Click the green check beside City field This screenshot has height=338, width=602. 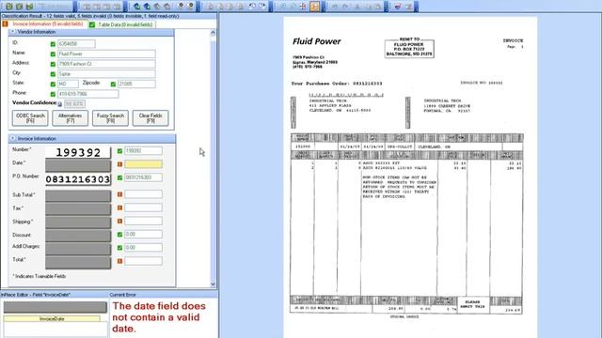tap(53, 74)
